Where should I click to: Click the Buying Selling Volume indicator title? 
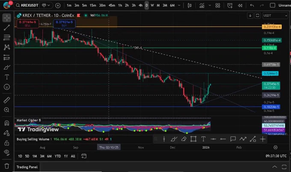[x=33, y=139]
